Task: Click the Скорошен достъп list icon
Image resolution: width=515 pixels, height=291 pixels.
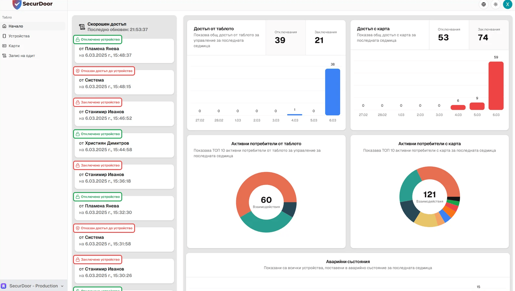Action: [x=82, y=27]
